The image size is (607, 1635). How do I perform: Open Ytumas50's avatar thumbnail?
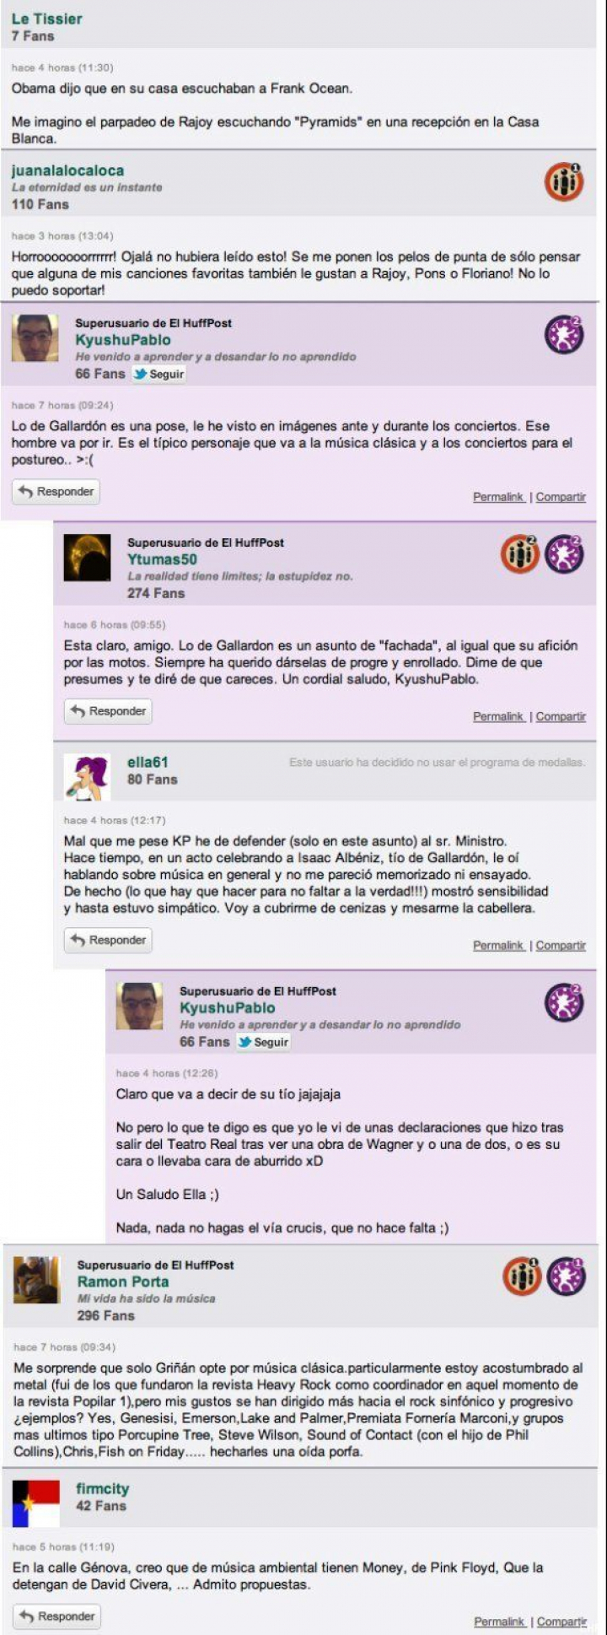pyautogui.click(x=87, y=558)
